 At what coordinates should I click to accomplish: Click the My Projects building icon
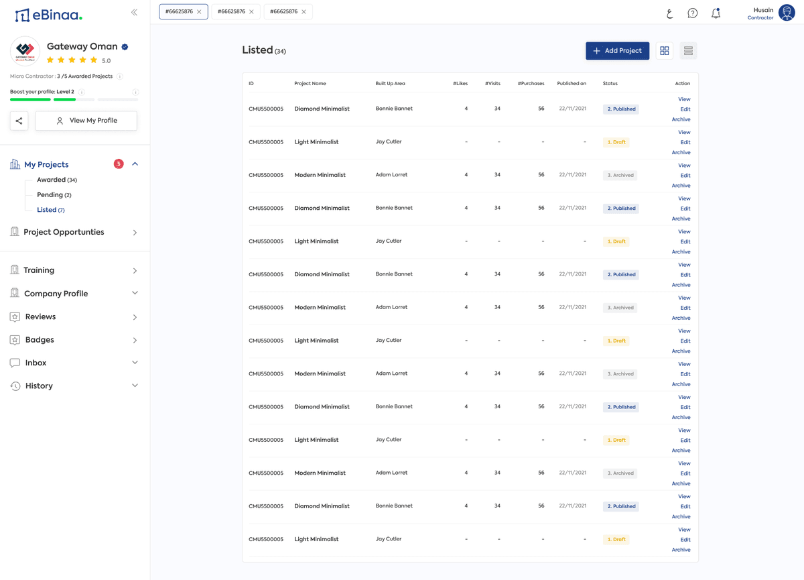15,164
